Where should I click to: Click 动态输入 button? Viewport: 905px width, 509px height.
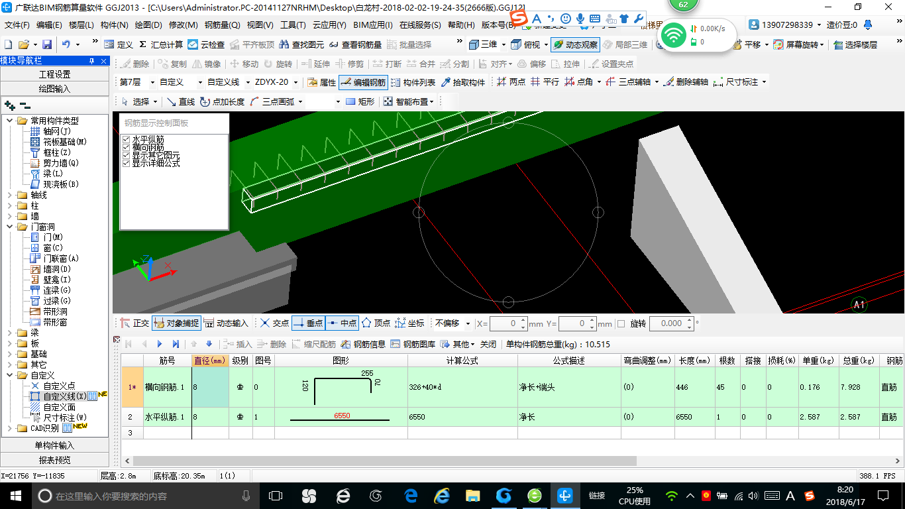[x=226, y=323]
